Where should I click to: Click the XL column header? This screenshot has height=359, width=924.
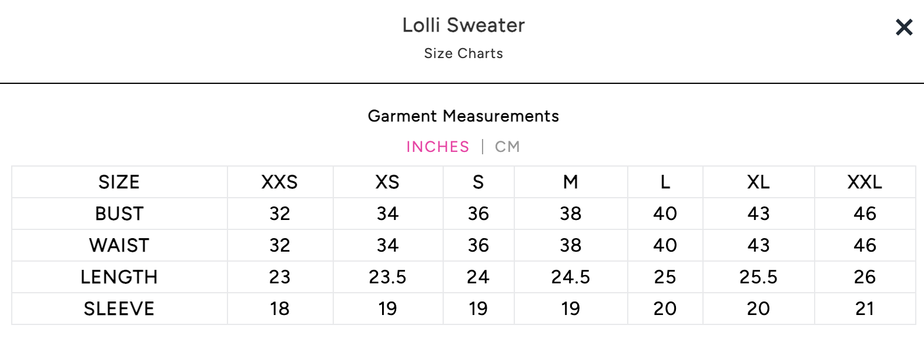[x=758, y=182]
